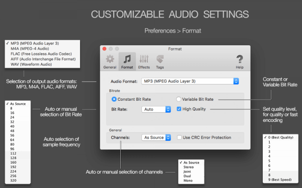The height and width of the screenshot is (188, 302).
Task: Select As Source in bit rate list
Action: point(18,104)
